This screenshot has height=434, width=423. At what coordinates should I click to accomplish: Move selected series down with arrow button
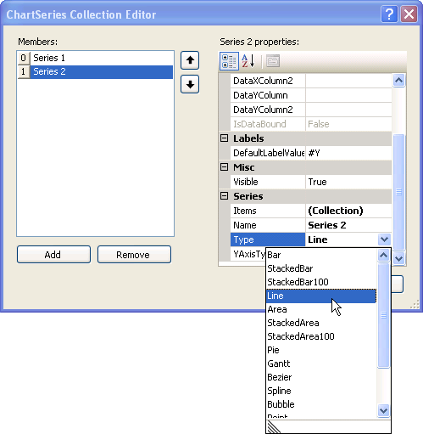click(x=190, y=84)
